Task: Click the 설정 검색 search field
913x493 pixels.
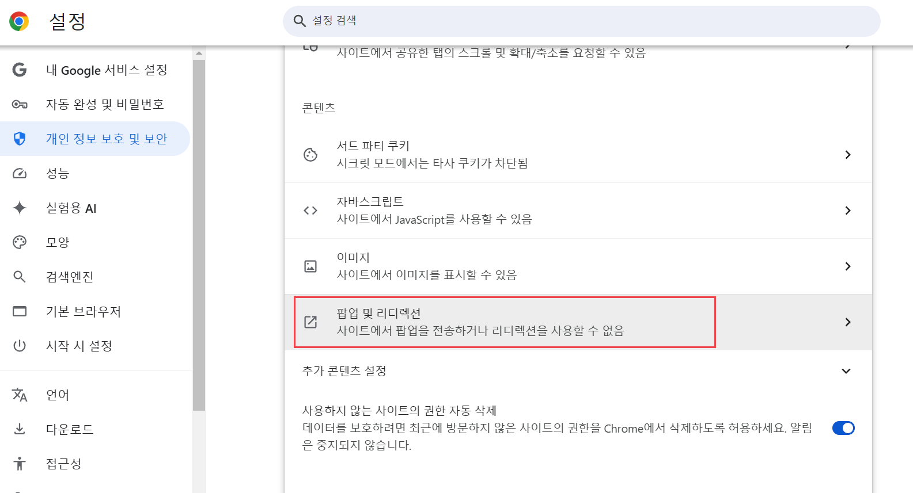Action: click(x=581, y=21)
